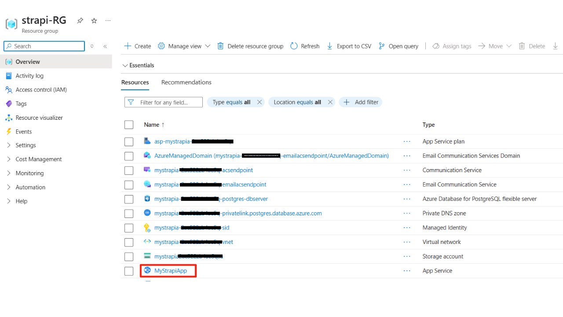Click the Export to CSV download icon
This screenshot has width=563, height=317.
click(330, 46)
